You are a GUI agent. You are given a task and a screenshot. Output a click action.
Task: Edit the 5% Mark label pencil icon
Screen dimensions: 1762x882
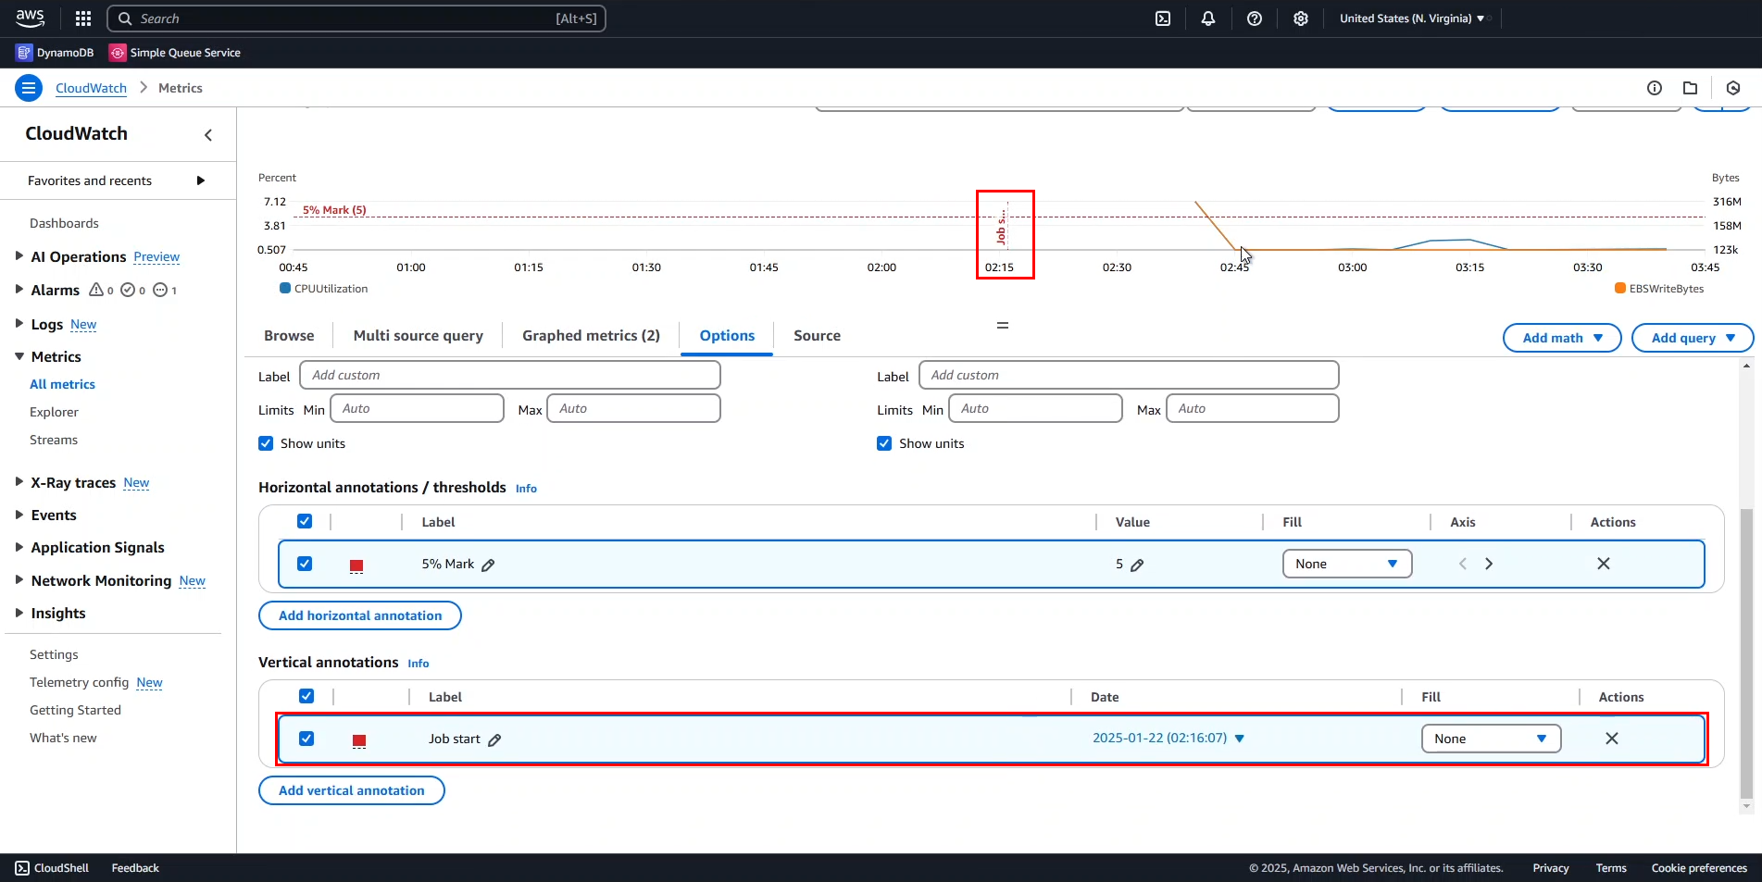coord(488,565)
